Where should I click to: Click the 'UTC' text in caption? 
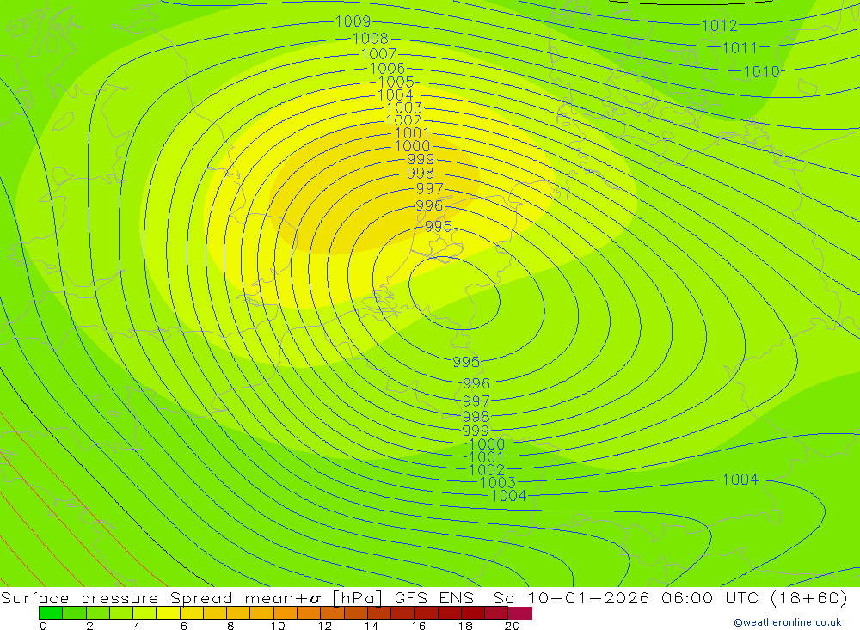(741, 598)
